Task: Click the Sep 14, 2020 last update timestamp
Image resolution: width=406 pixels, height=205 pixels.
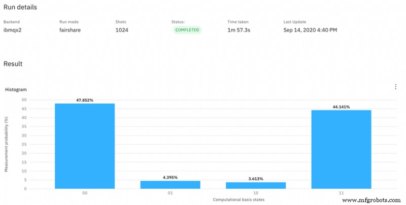Action: click(310, 30)
